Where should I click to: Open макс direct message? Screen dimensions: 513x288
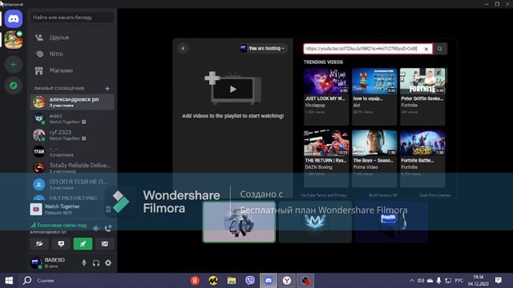[x=72, y=118]
